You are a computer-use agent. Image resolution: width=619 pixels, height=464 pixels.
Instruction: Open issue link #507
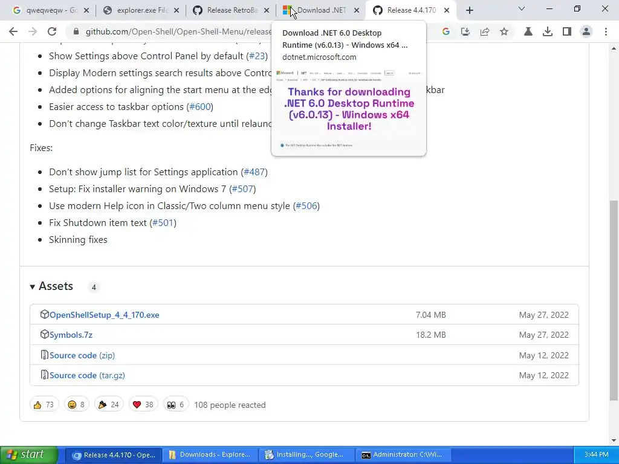click(x=242, y=189)
